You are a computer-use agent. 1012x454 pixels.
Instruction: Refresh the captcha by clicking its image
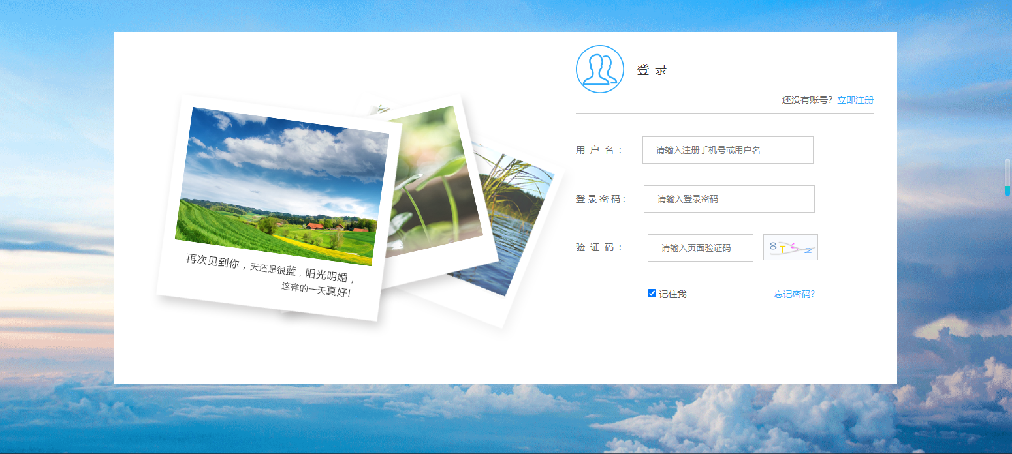(789, 247)
